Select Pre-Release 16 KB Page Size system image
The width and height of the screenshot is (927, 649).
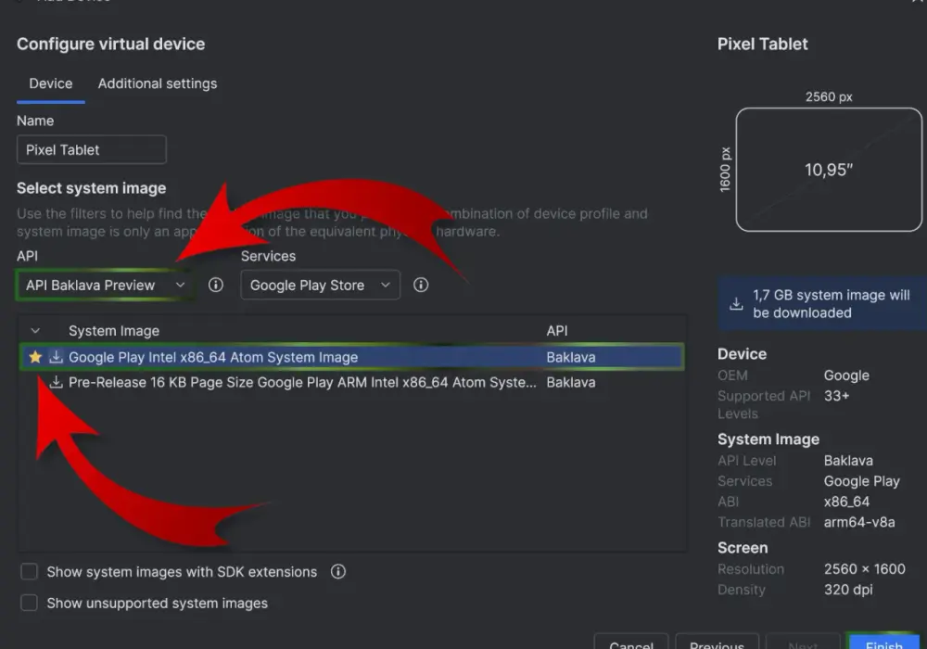(x=351, y=382)
